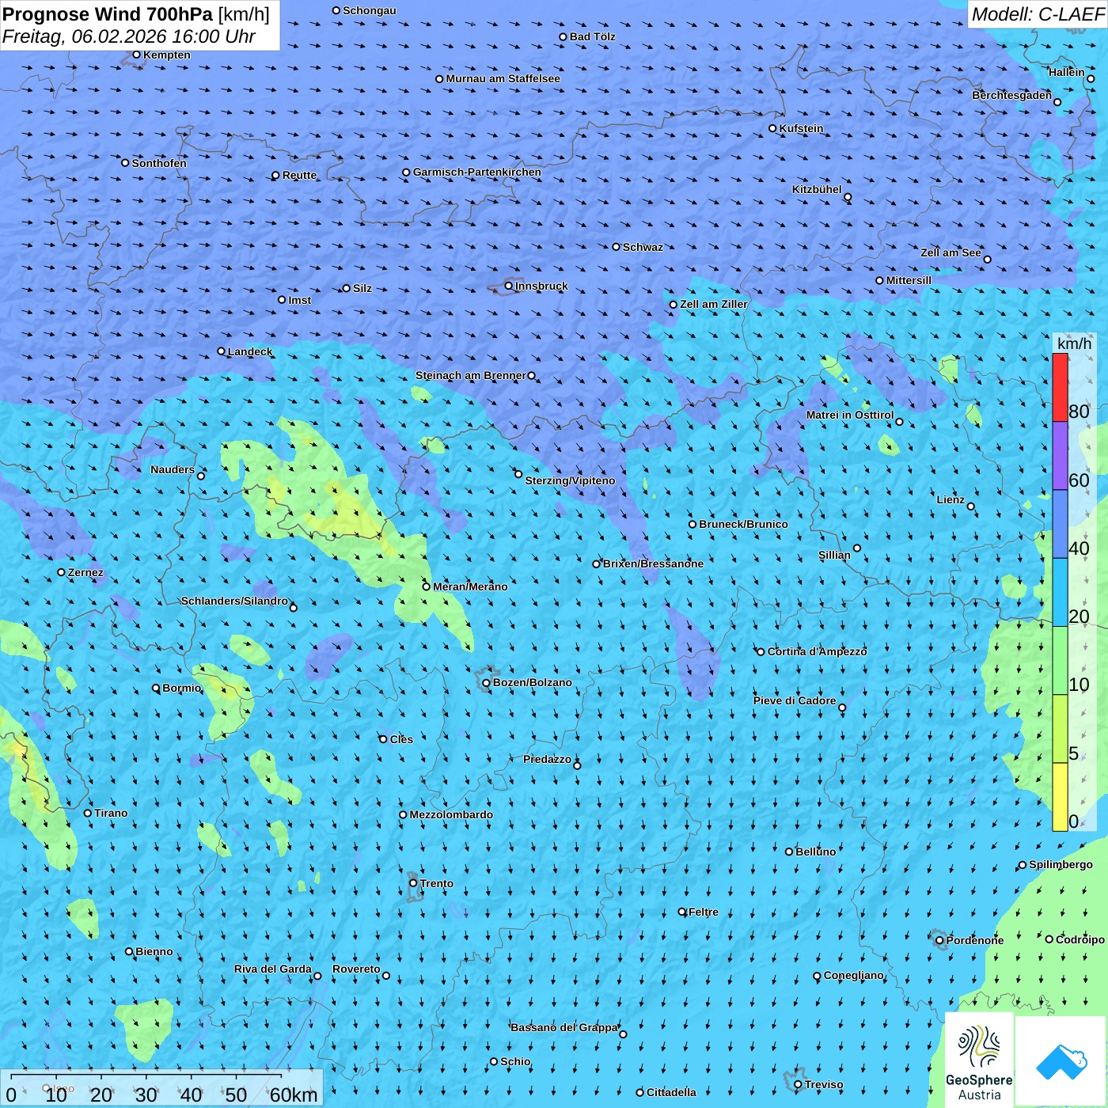This screenshot has height=1108, width=1108.
Task: Click the Zell am See location dot
Action: [987, 259]
